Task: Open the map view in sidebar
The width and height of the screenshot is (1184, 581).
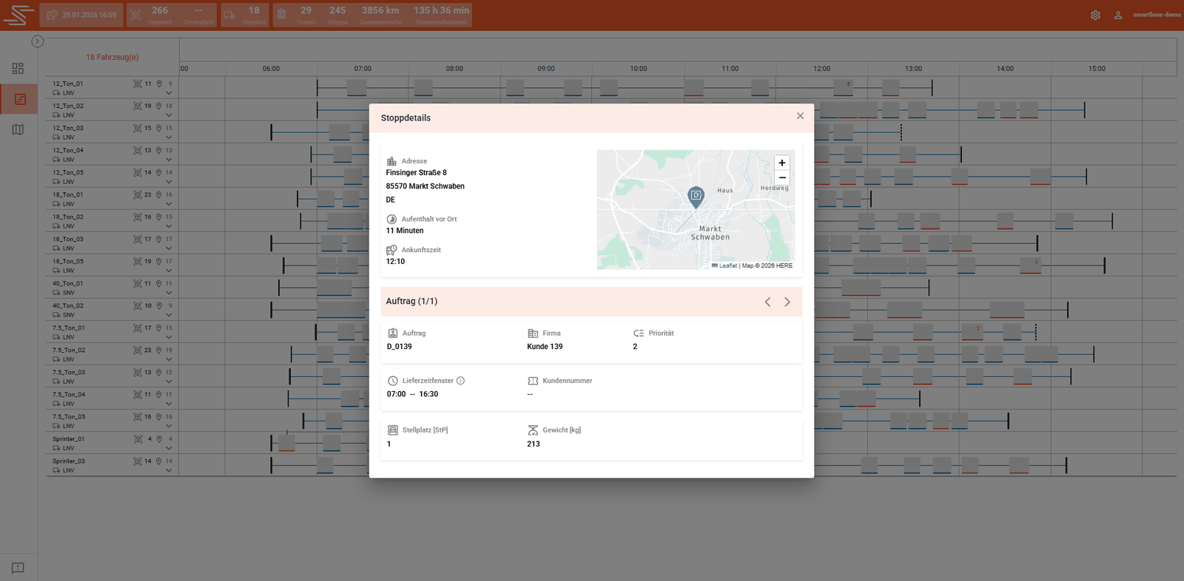Action: point(18,129)
